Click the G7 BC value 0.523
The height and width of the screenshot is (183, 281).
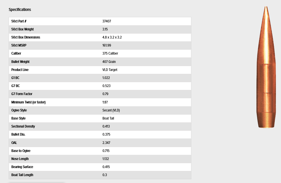click(106, 86)
